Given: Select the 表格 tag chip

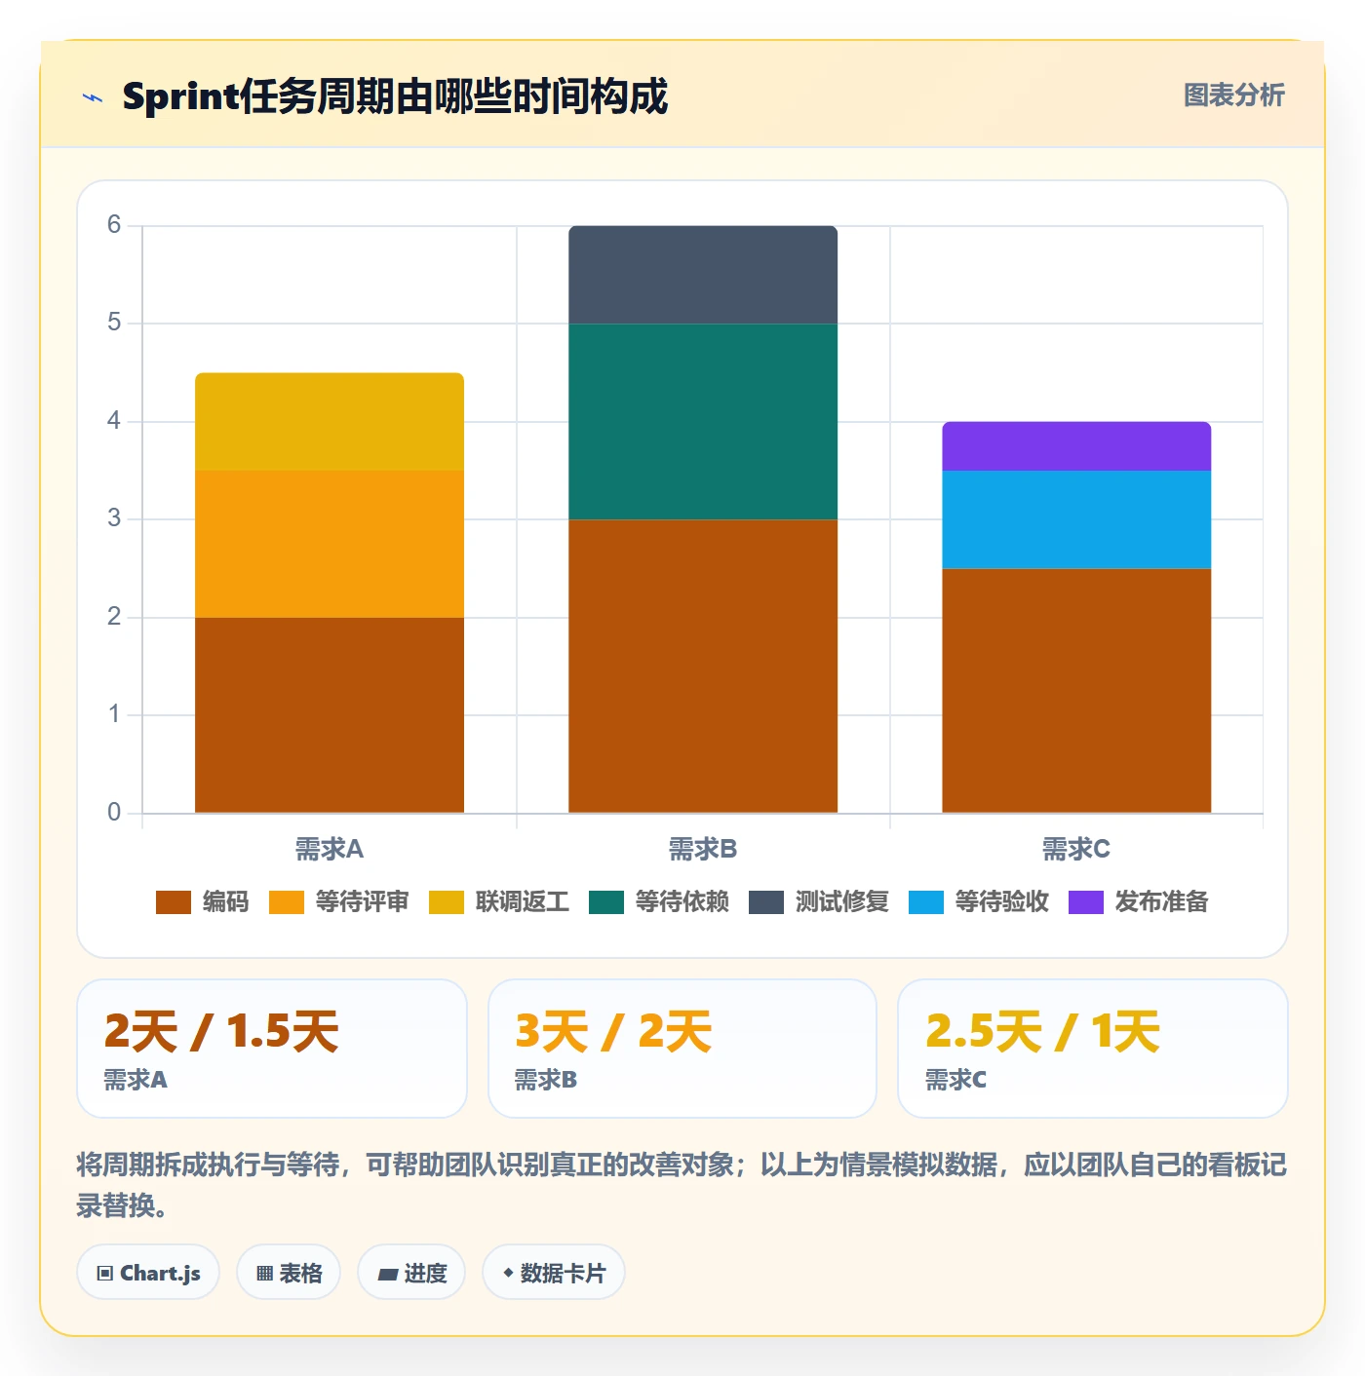Looking at the screenshot, I should (289, 1273).
